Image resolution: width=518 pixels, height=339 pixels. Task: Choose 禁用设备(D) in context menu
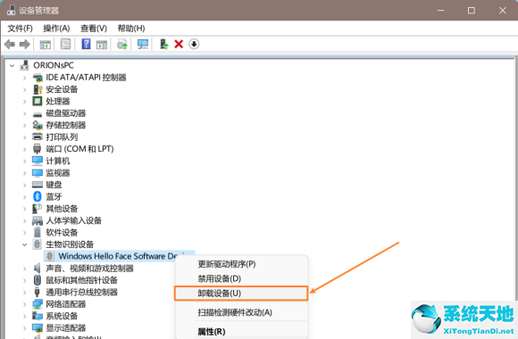point(241,278)
